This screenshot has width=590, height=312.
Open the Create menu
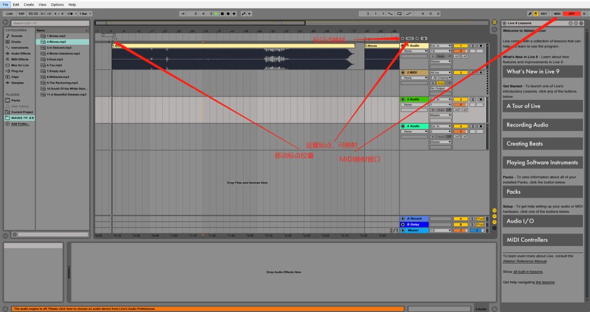pos(28,4)
